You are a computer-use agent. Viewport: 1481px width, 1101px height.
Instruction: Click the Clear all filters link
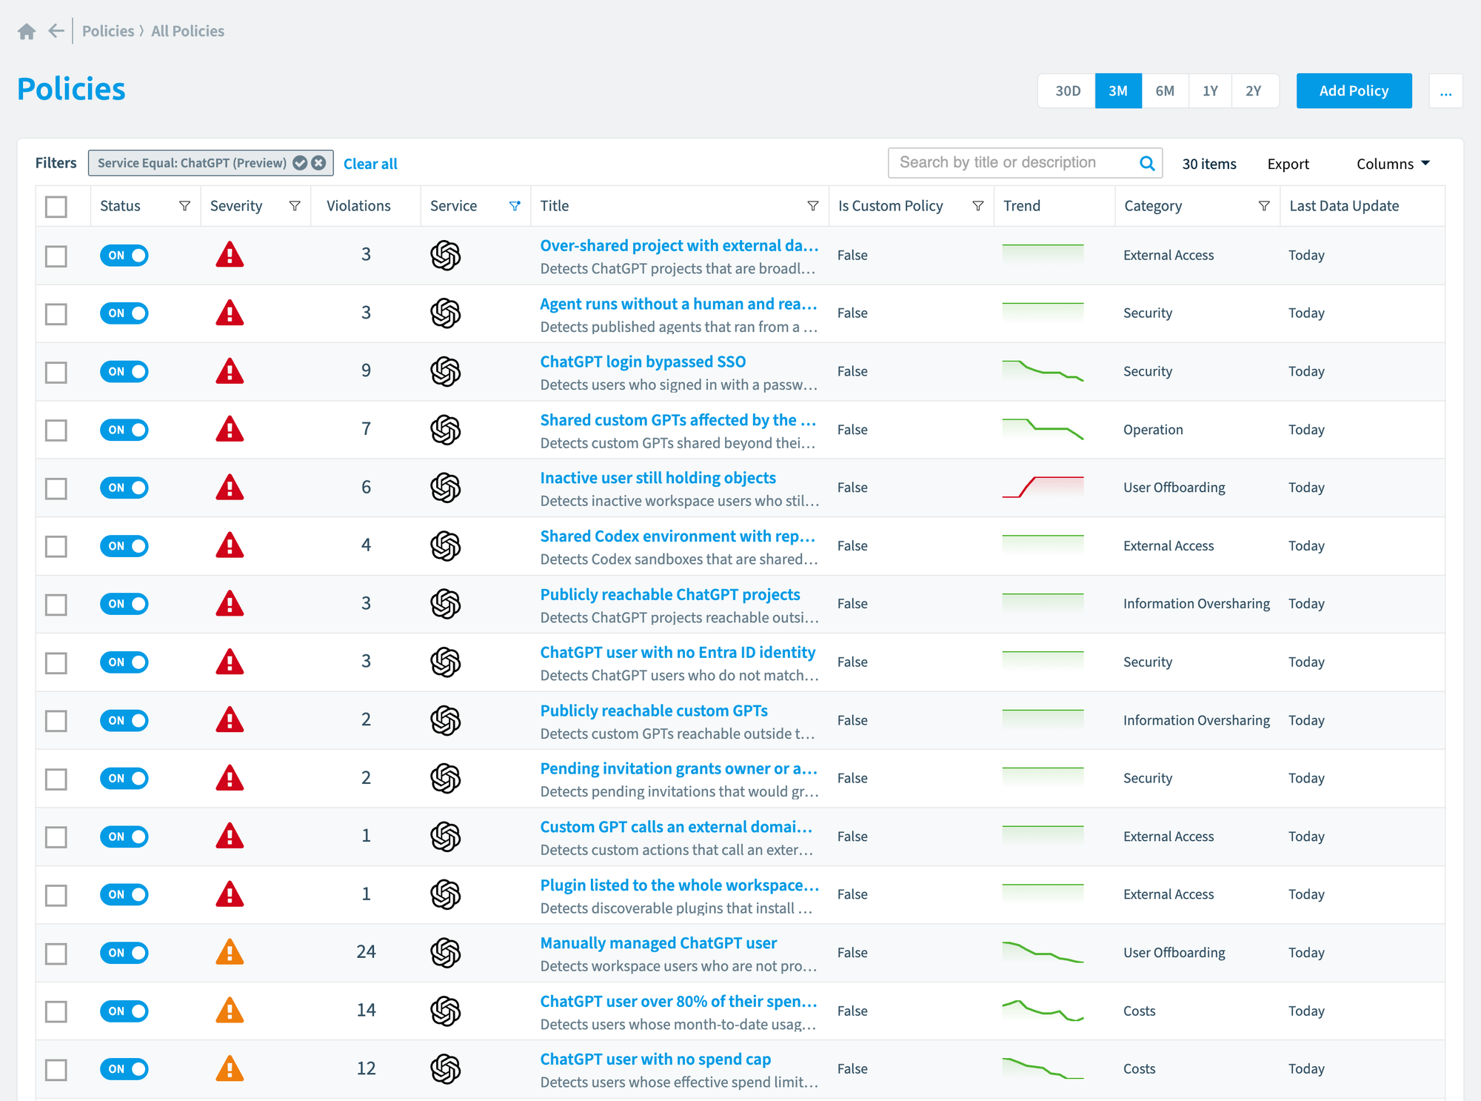(370, 164)
